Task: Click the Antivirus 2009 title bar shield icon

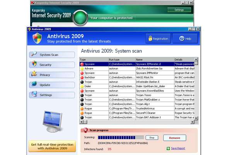Action: coord(29,29)
